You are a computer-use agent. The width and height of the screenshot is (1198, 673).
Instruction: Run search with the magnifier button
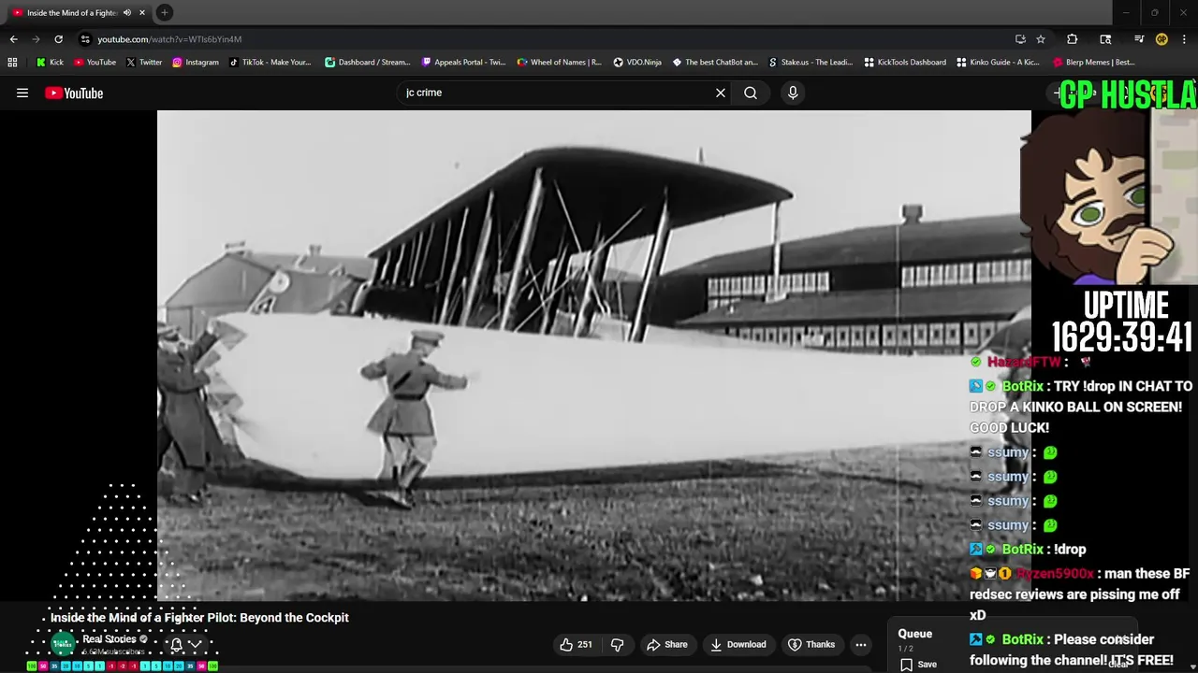coord(751,93)
